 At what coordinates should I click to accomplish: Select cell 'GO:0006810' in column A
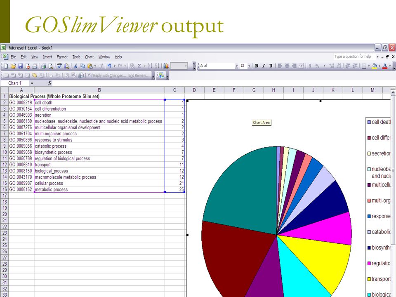(x=21, y=165)
